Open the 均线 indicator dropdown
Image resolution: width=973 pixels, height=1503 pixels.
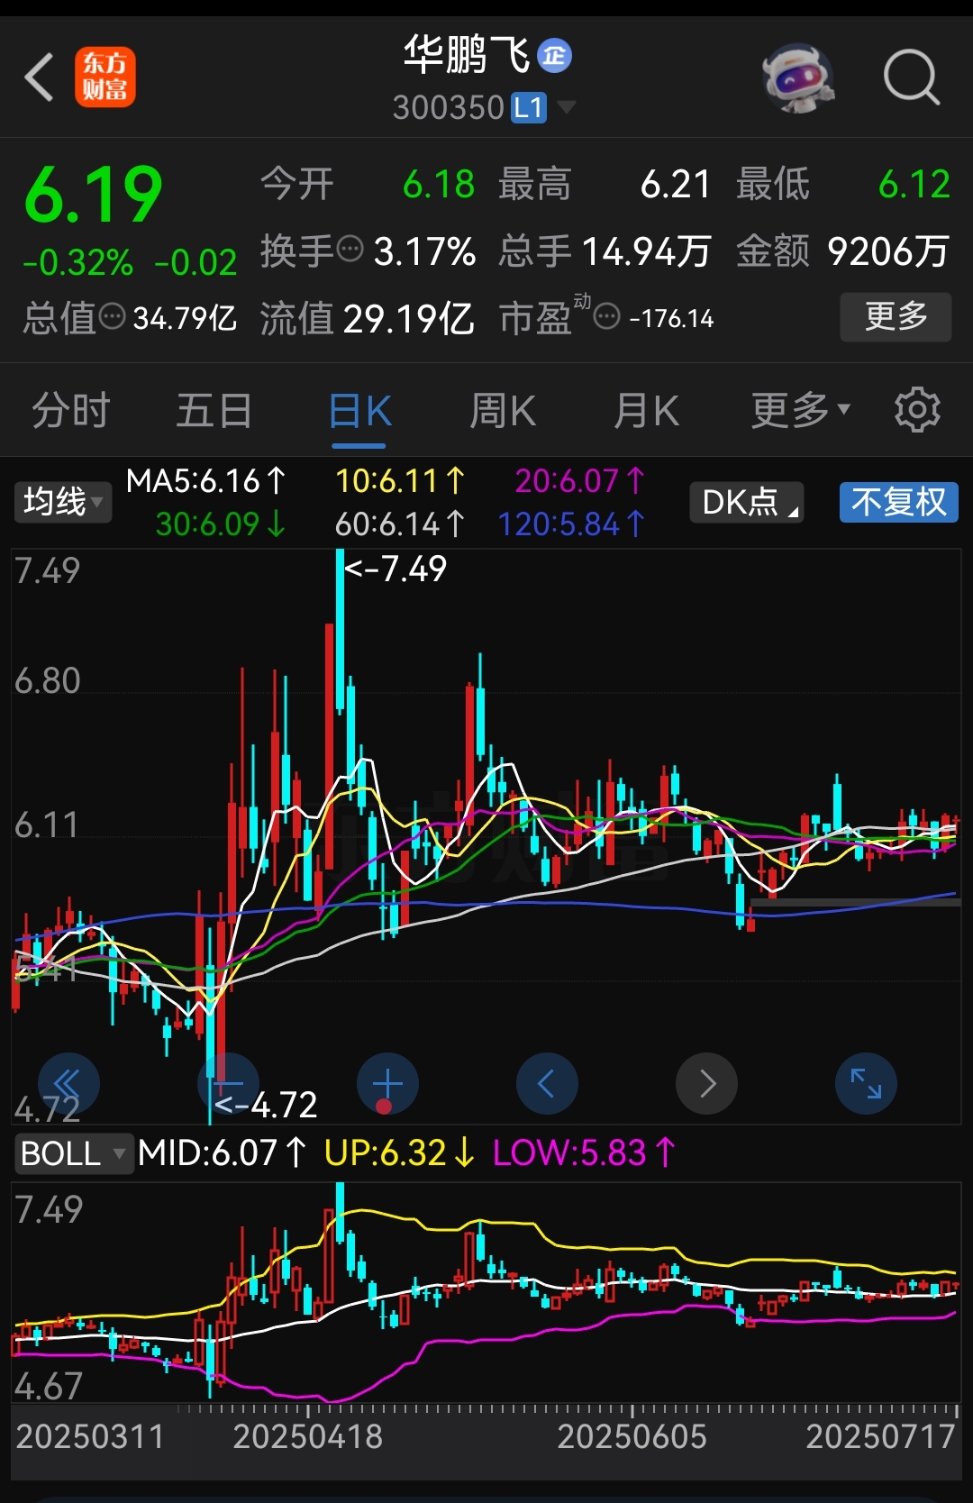pos(63,502)
